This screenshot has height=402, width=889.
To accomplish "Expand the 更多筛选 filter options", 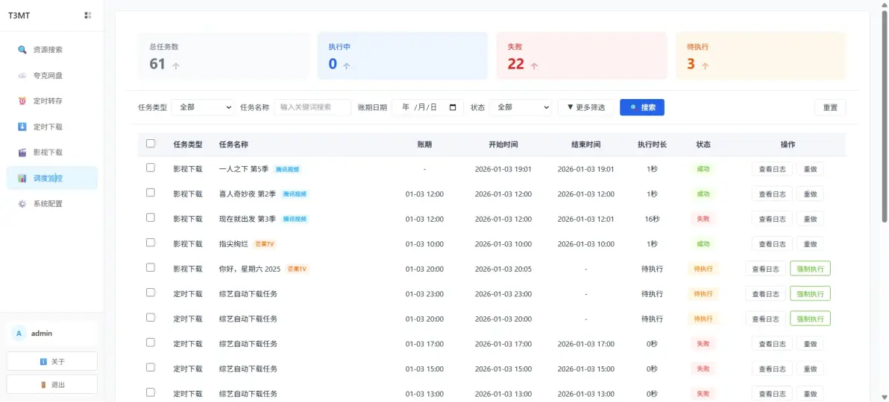I will [x=585, y=107].
